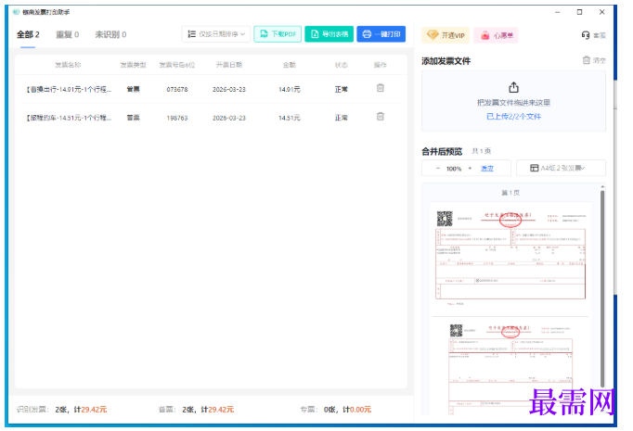The height and width of the screenshot is (431, 633).
Task: Click the blue link beside 100% zoom
Action: tap(487, 169)
